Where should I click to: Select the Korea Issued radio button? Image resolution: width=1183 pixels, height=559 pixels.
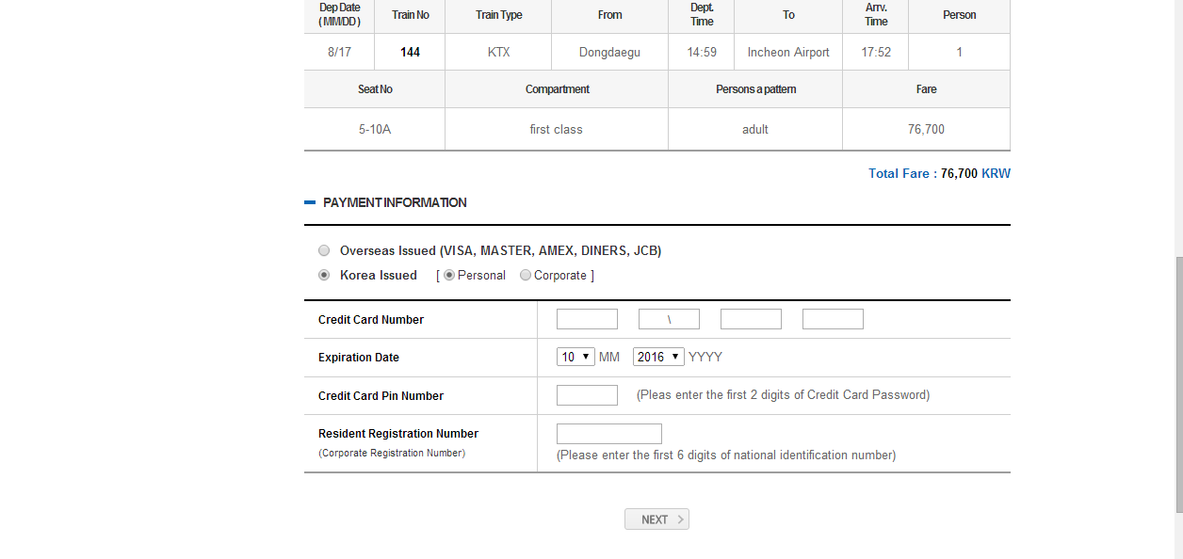(324, 276)
